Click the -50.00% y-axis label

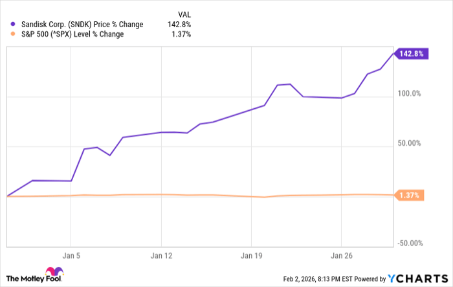[x=408, y=244]
